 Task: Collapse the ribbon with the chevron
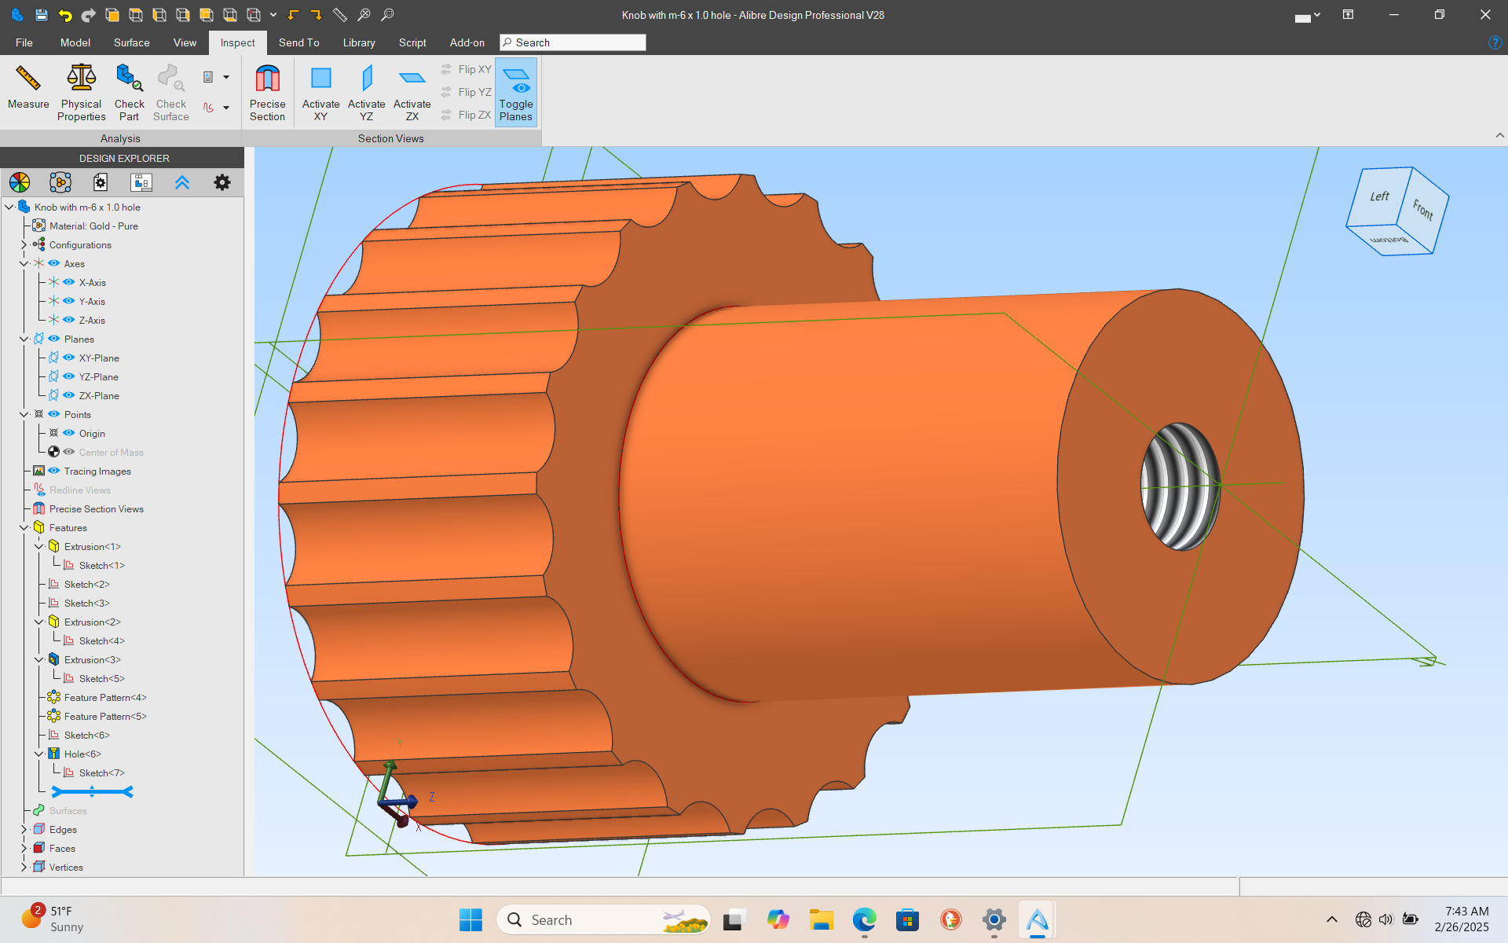click(x=1500, y=135)
